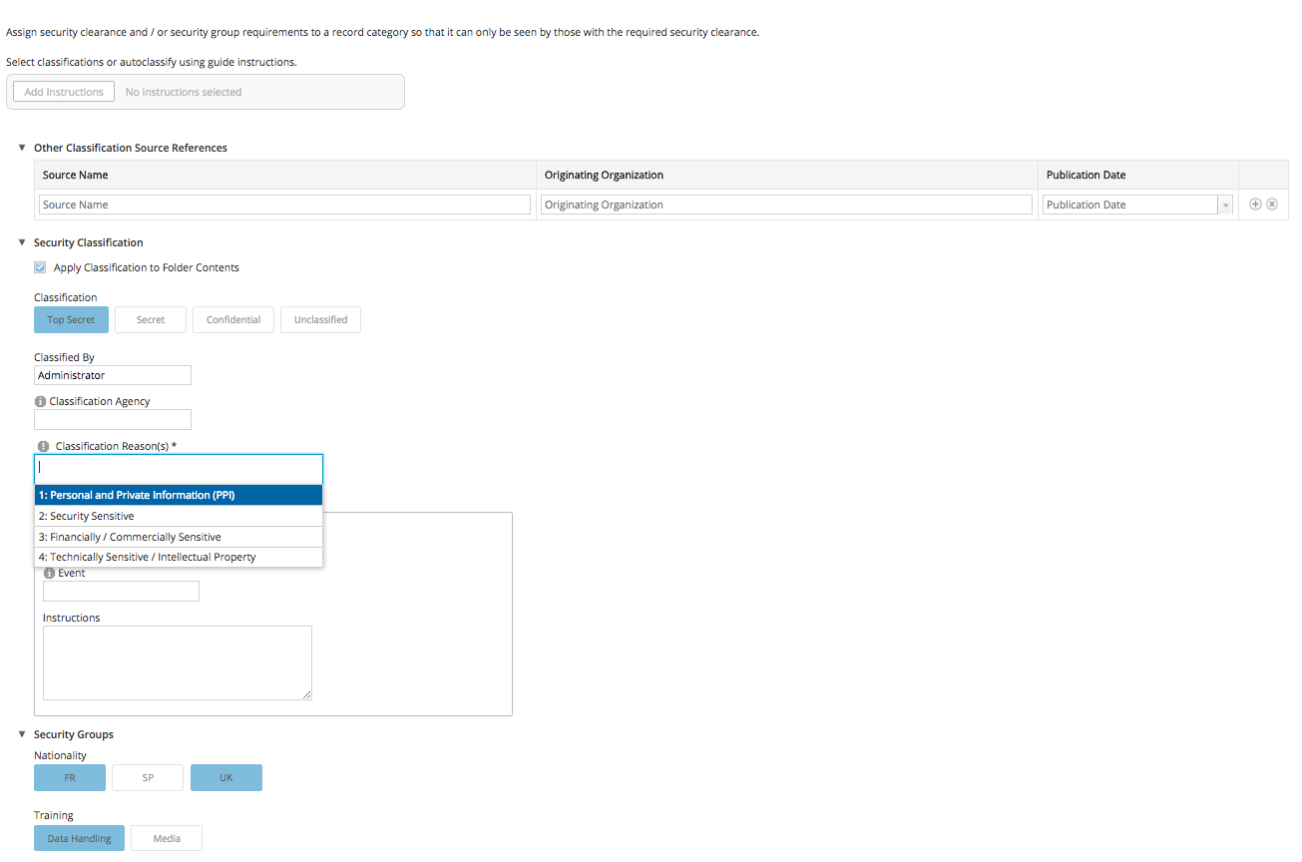The width and height of the screenshot is (1302, 862).
Task: Enable the Media training group
Action: [x=167, y=838]
